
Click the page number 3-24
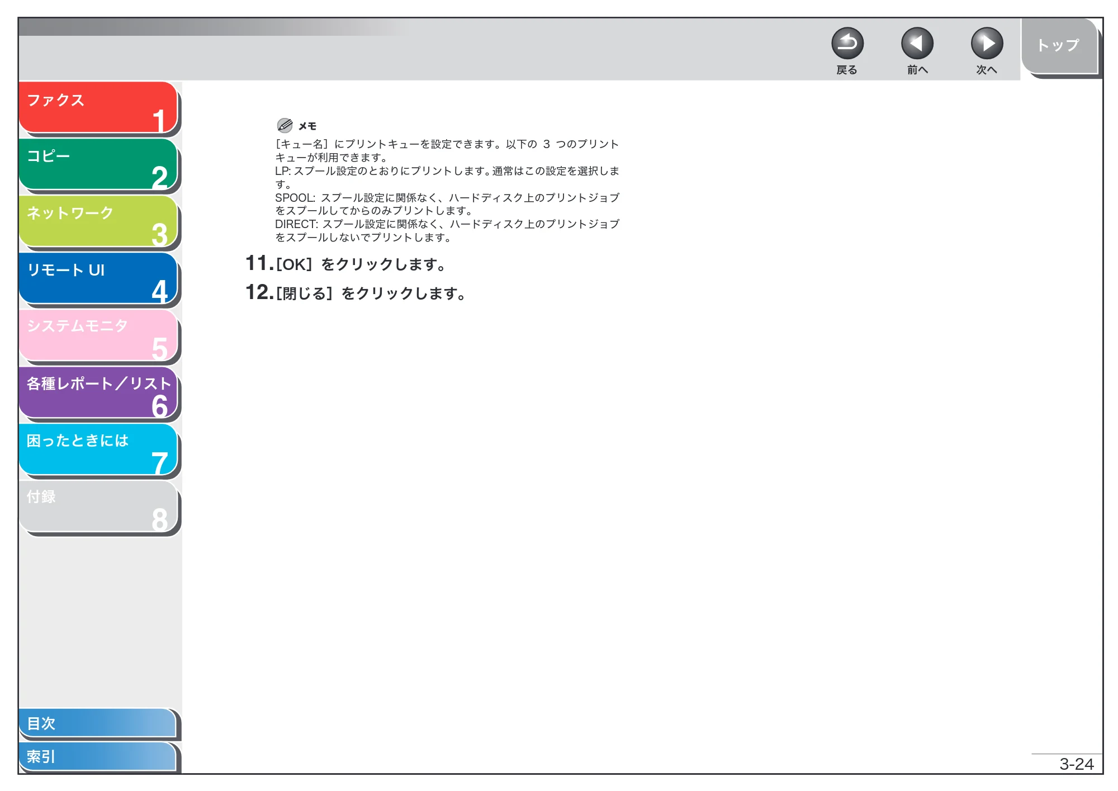(1076, 764)
